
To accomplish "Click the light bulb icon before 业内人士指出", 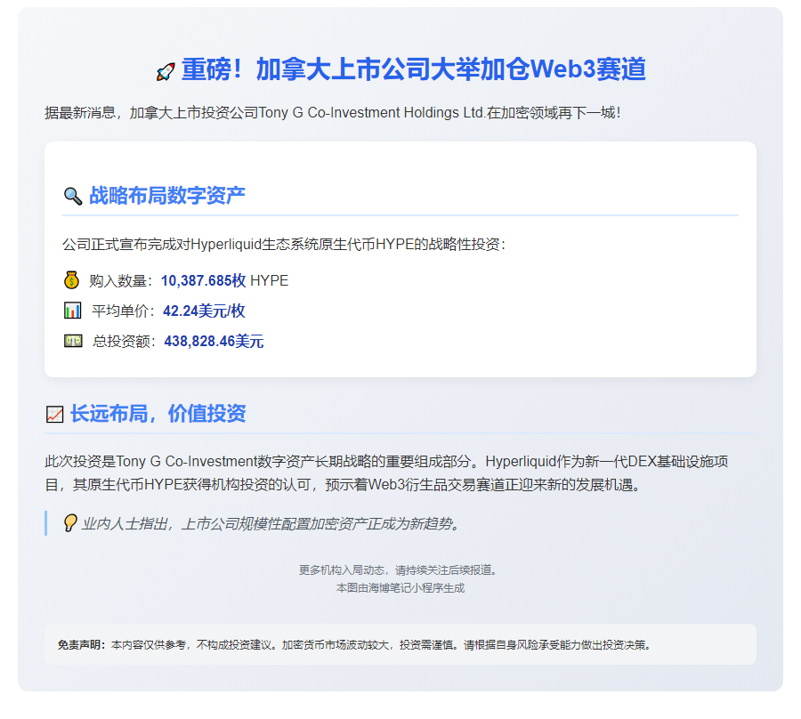I will pyautogui.click(x=70, y=523).
